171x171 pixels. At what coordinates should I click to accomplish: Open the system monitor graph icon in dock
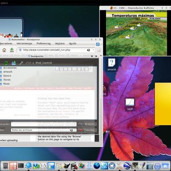coord(104,166)
